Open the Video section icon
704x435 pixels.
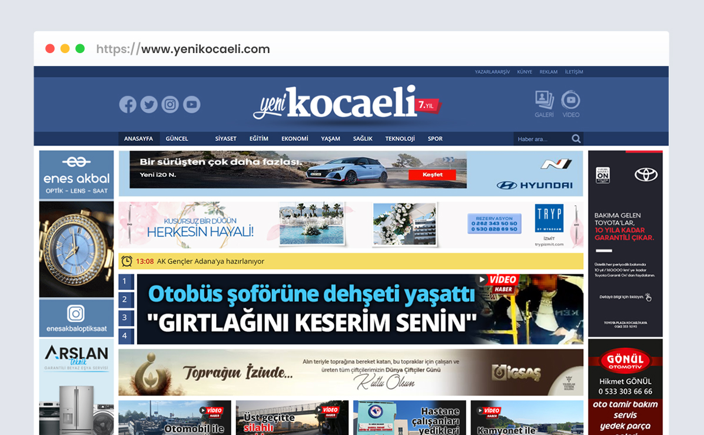click(x=570, y=104)
